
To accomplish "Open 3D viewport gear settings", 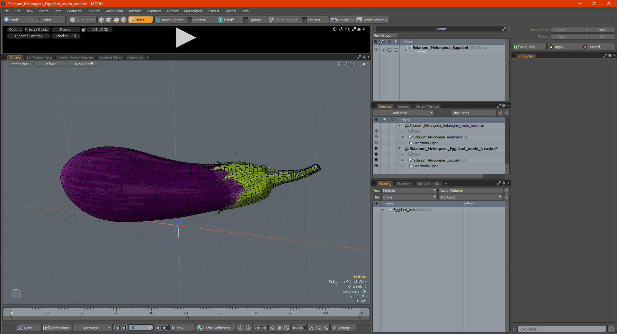I will tap(364, 64).
